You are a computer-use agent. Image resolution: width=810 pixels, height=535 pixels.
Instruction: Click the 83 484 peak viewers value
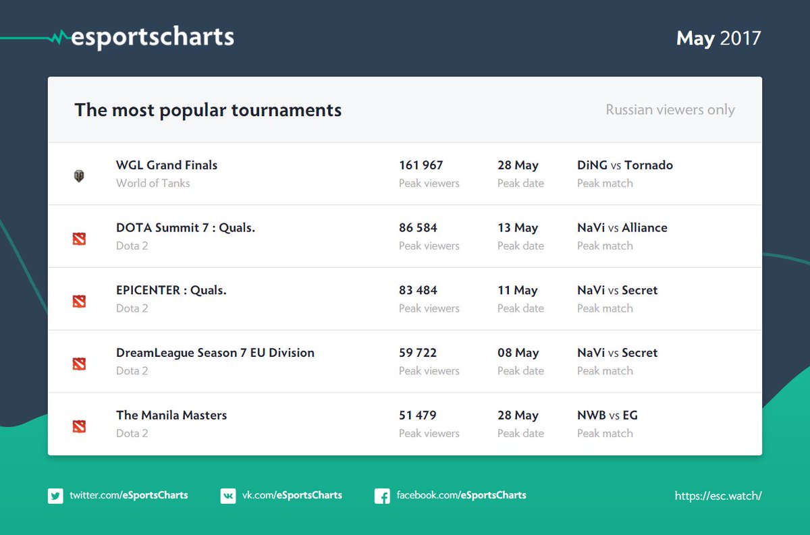click(418, 291)
